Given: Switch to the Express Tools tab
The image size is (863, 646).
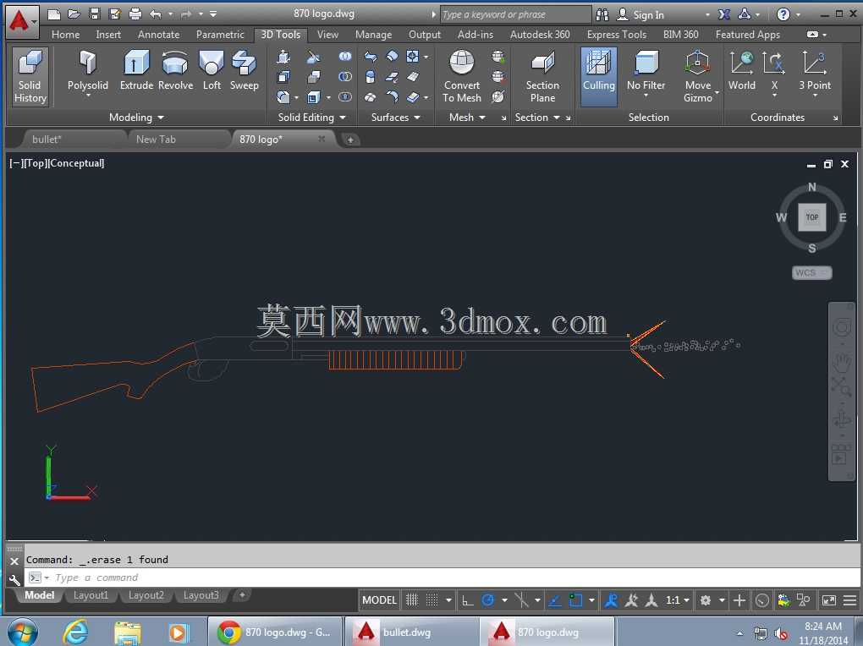Looking at the screenshot, I should 617,35.
